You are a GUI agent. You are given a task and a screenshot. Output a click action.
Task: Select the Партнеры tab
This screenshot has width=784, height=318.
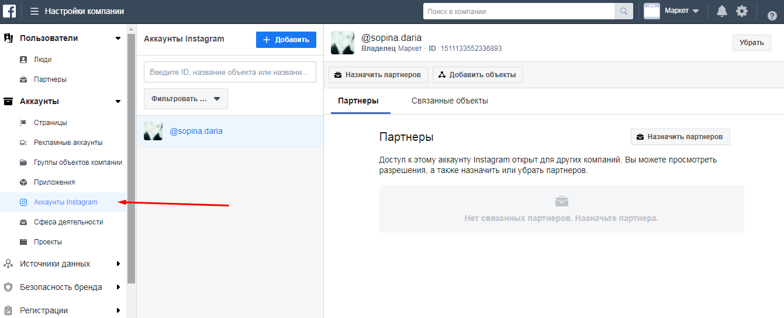coord(358,101)
